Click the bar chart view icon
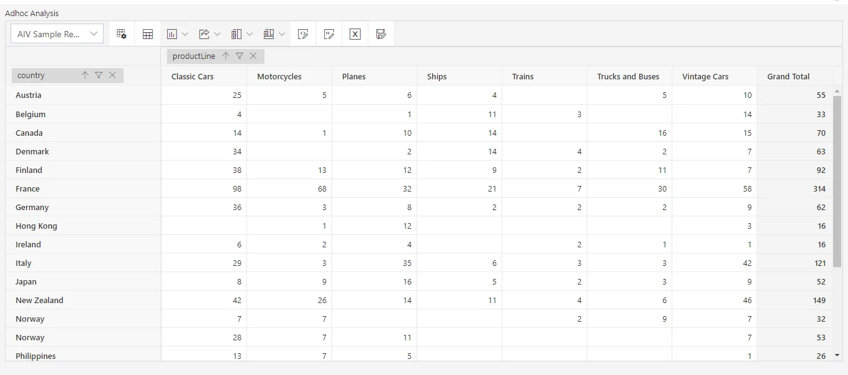The image size is (848, 375). (172, 34)
